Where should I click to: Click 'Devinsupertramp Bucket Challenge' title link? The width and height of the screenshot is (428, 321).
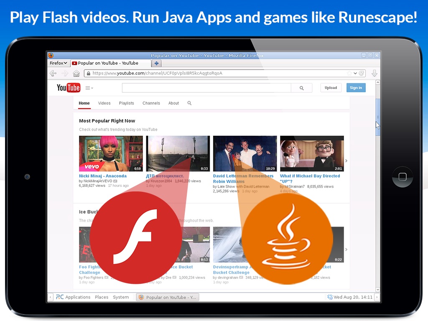[231, 270]
